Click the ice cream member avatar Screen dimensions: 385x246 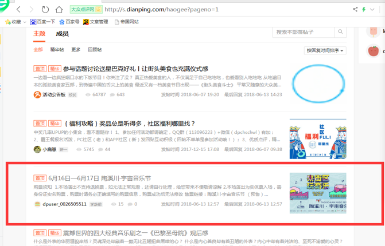[373, 31]
